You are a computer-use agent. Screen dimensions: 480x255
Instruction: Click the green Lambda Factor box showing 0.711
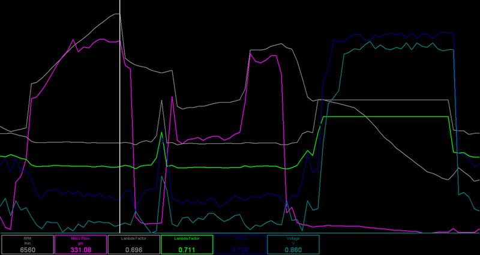point(187,244)
